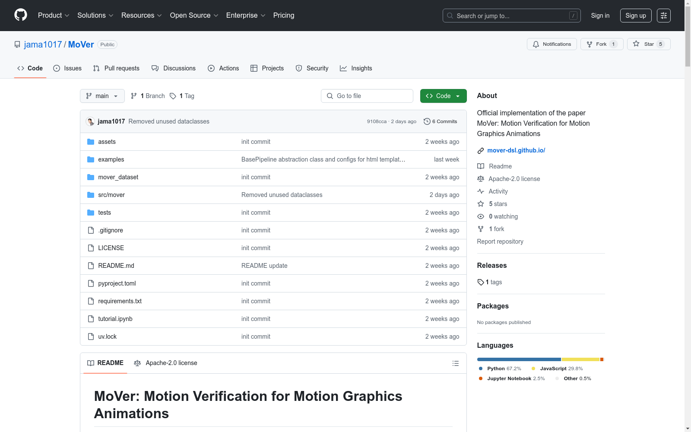Click the JavaScript segment of language bar

click(x=580, y=359)
